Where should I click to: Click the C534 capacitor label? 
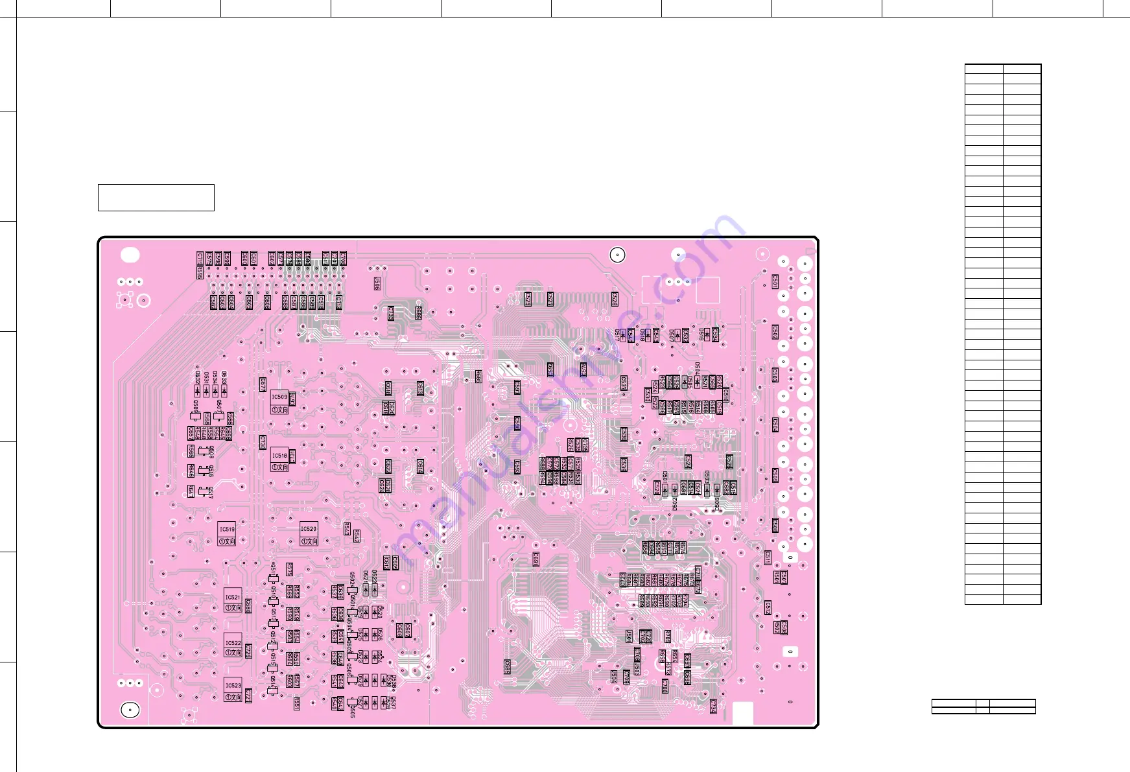tap(715, 334)
